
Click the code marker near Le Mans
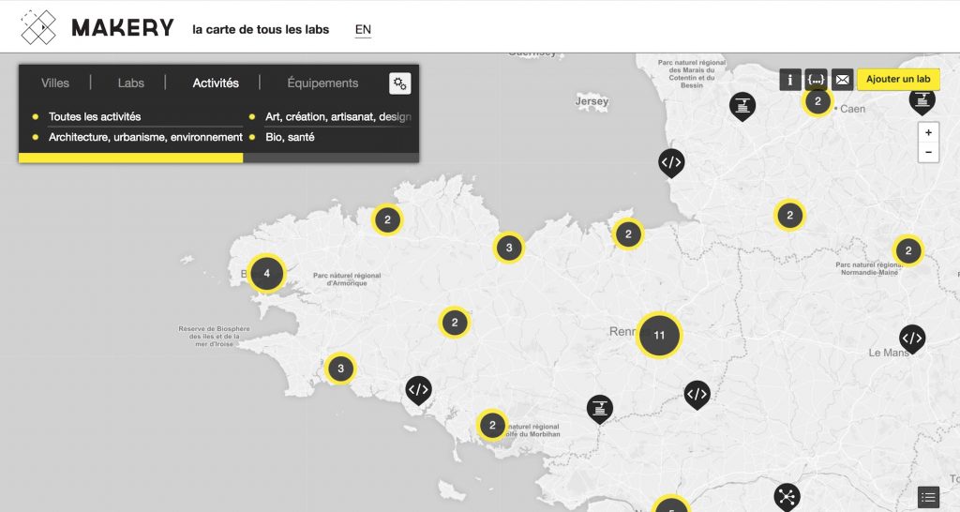pos(912,339)
